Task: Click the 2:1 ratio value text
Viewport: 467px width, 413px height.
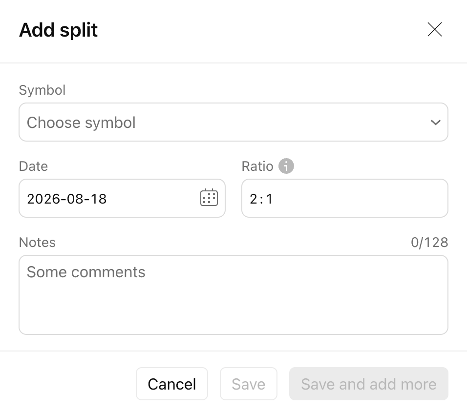Action: coord(261,199)
